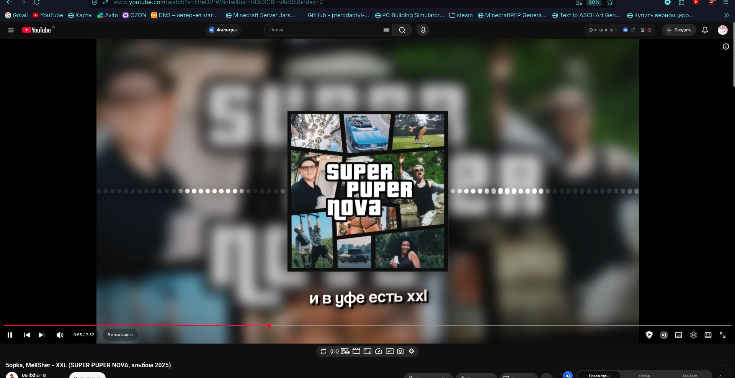735x378 pixels.
Task: Open the page zoom 80% indicator
Action: point(594,2)
